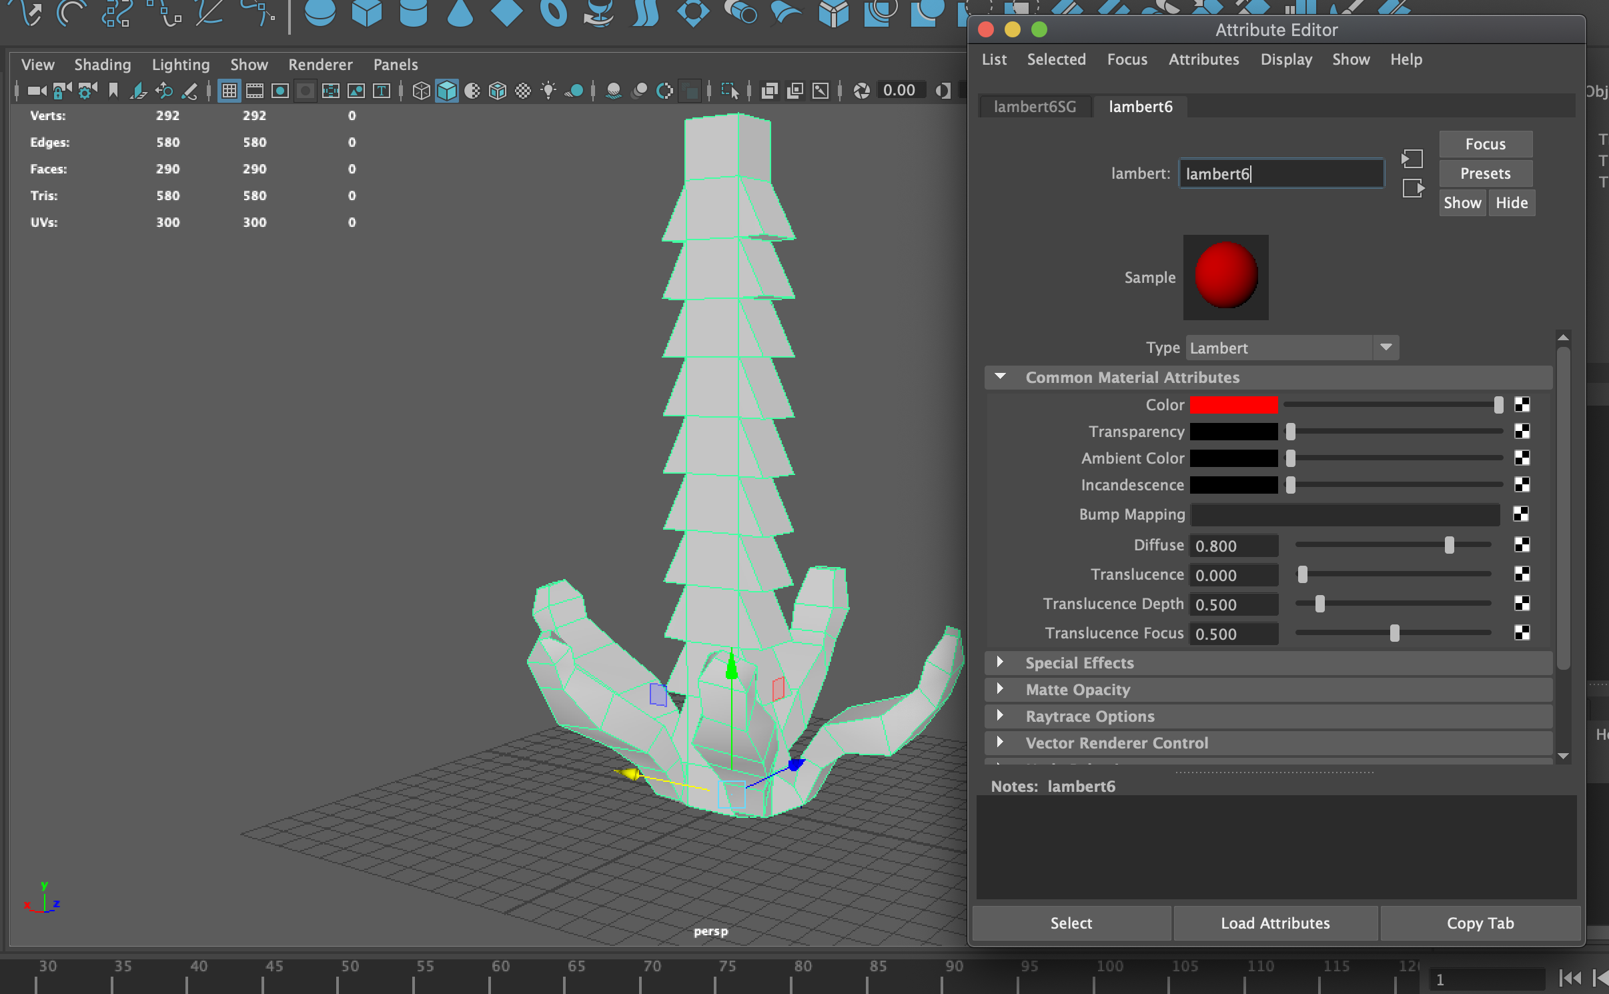Screen dimensions: 1609x994
Task: Enable wireframe display icon
Action: click(x=421, y=91)
